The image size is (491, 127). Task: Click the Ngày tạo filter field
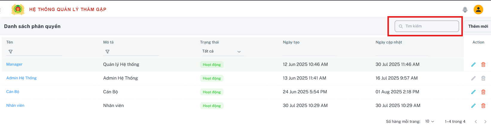tap(309, 52)
